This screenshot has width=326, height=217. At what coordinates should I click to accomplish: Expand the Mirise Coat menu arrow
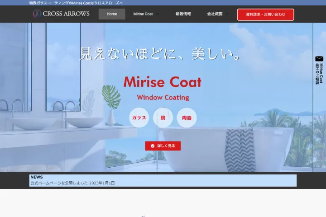click(157, 14)
